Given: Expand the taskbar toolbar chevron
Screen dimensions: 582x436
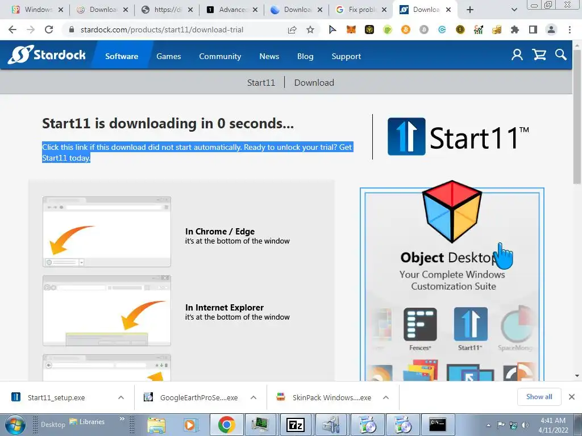Looking at the screenshot, I should click(x=122, y=419).
